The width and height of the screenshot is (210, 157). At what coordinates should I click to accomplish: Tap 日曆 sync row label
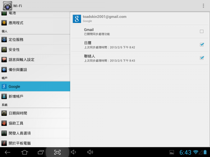click(88, 43)
